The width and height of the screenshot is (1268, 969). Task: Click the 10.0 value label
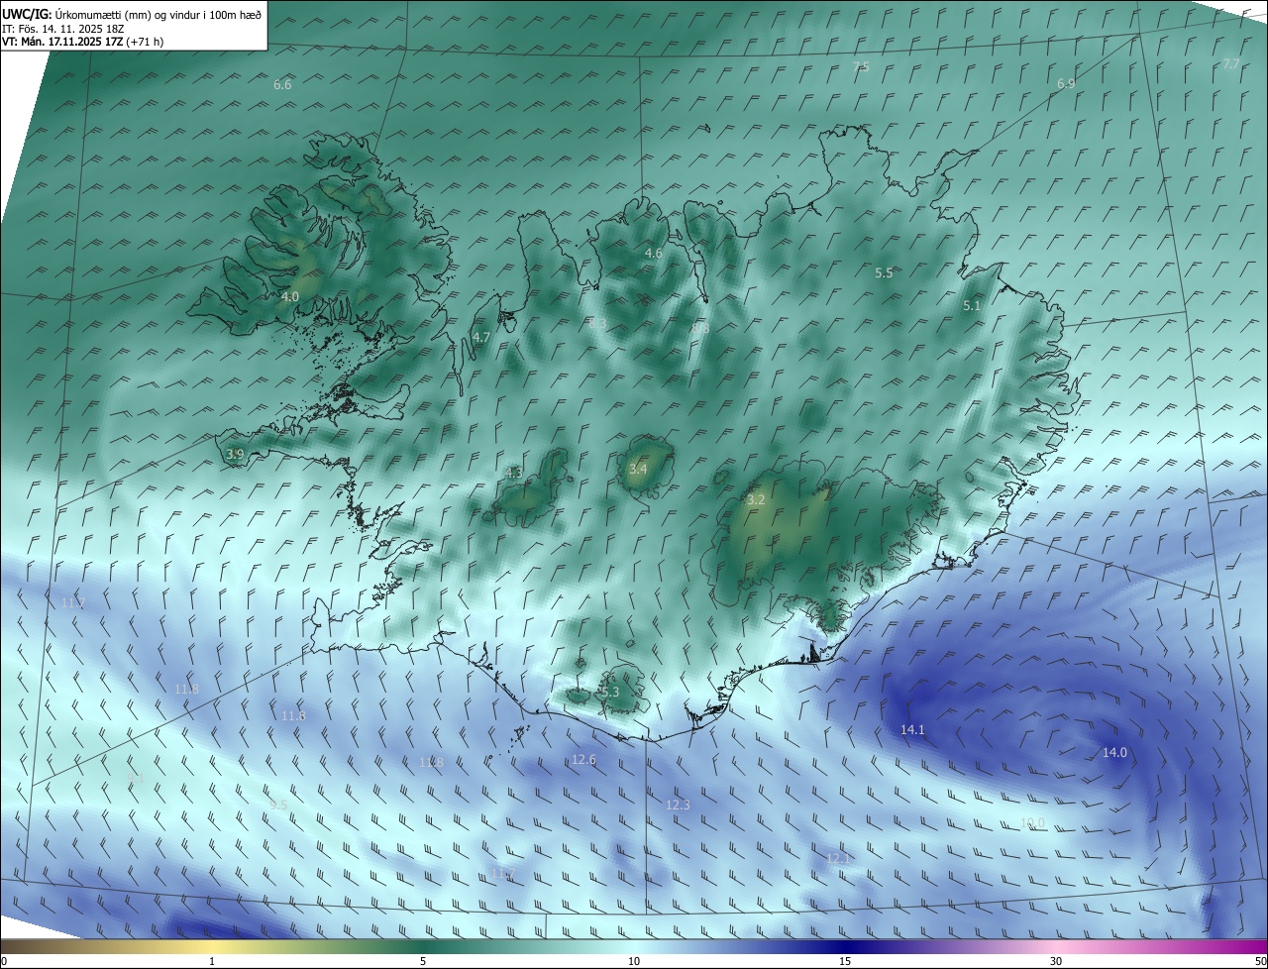pos(1032,823)
